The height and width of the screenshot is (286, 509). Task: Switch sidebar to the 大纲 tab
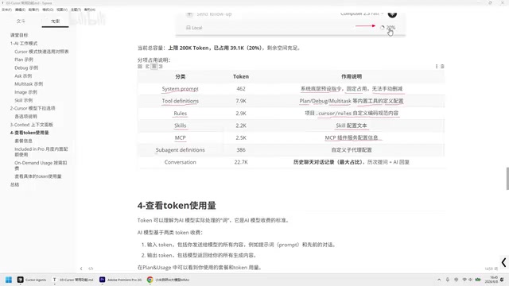pos(55,21)
